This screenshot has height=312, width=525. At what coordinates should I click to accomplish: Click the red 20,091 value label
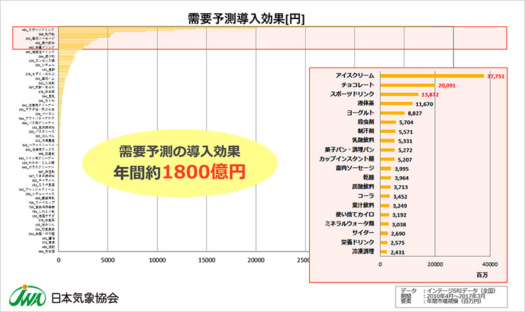[446, 85]
